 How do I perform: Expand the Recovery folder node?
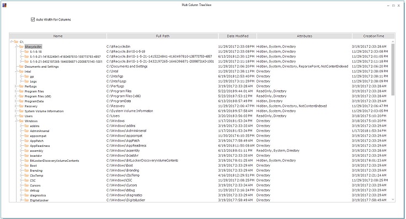pos(17,106)
